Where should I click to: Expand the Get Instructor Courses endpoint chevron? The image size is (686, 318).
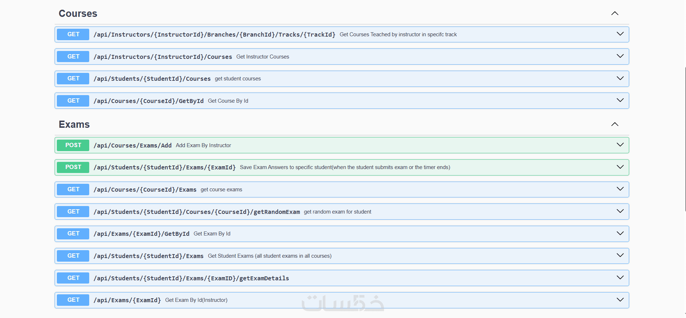tap(620, 56)
